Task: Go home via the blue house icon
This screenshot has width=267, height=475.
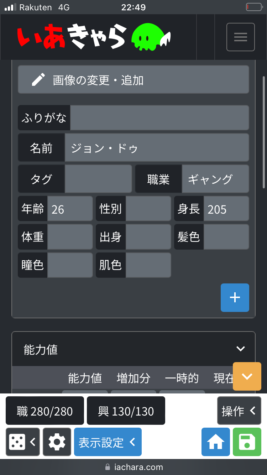Action: click(215, 442)
